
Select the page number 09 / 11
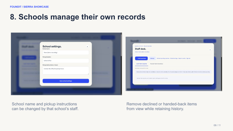[217, 125]
